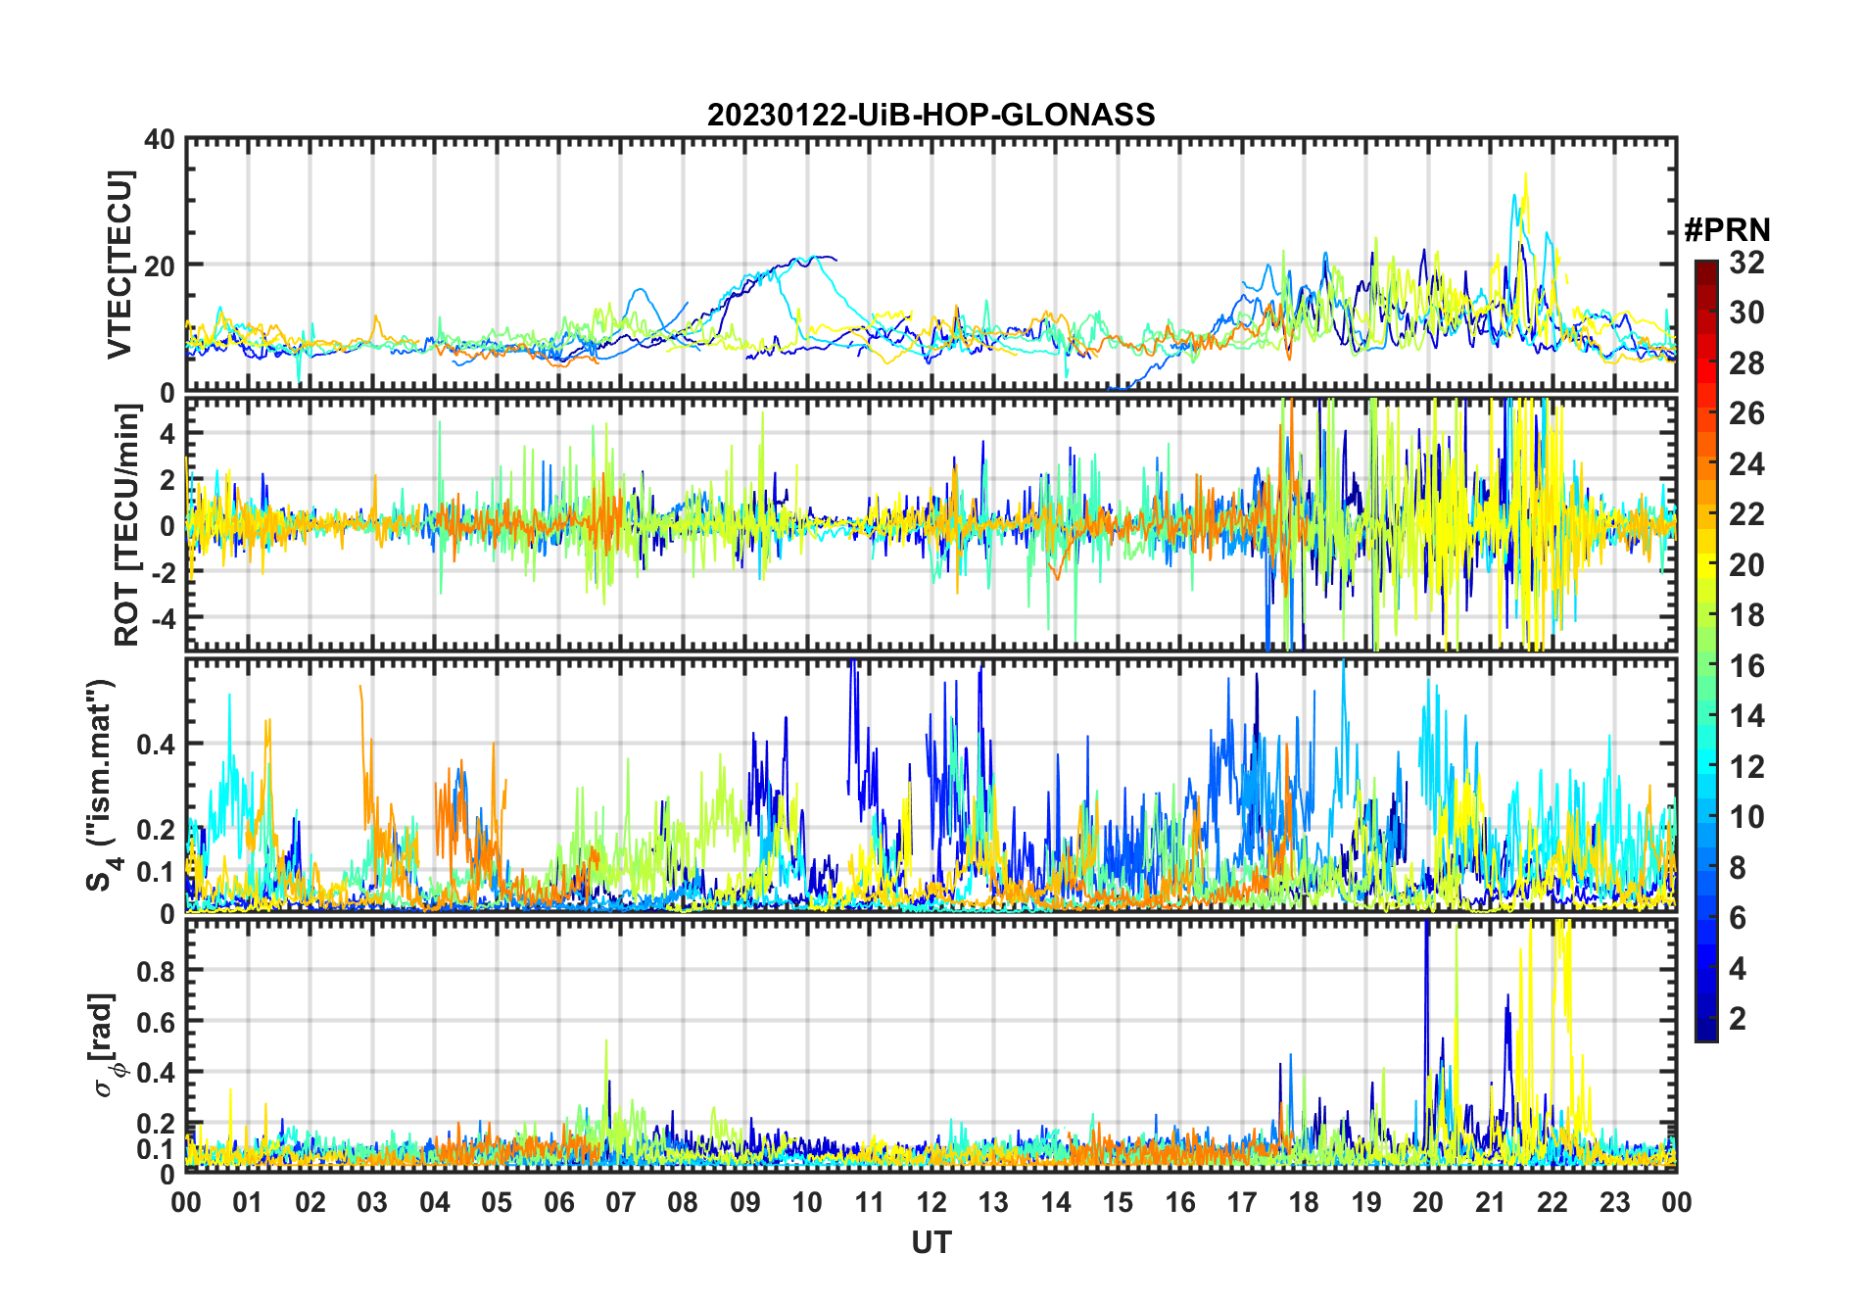The width and height of the screenshot is (1863, 1303).
Task: Click the 40 tick on VTEC axis
Action: tap(160, 140)
